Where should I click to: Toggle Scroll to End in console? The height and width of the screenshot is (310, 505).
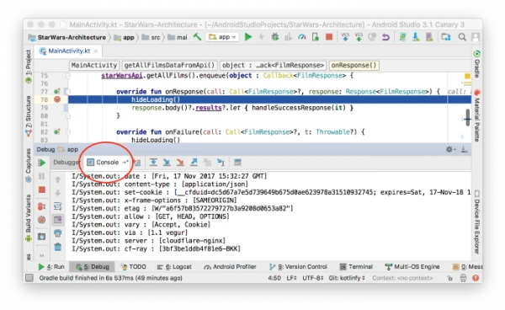(x=58, y=220)
